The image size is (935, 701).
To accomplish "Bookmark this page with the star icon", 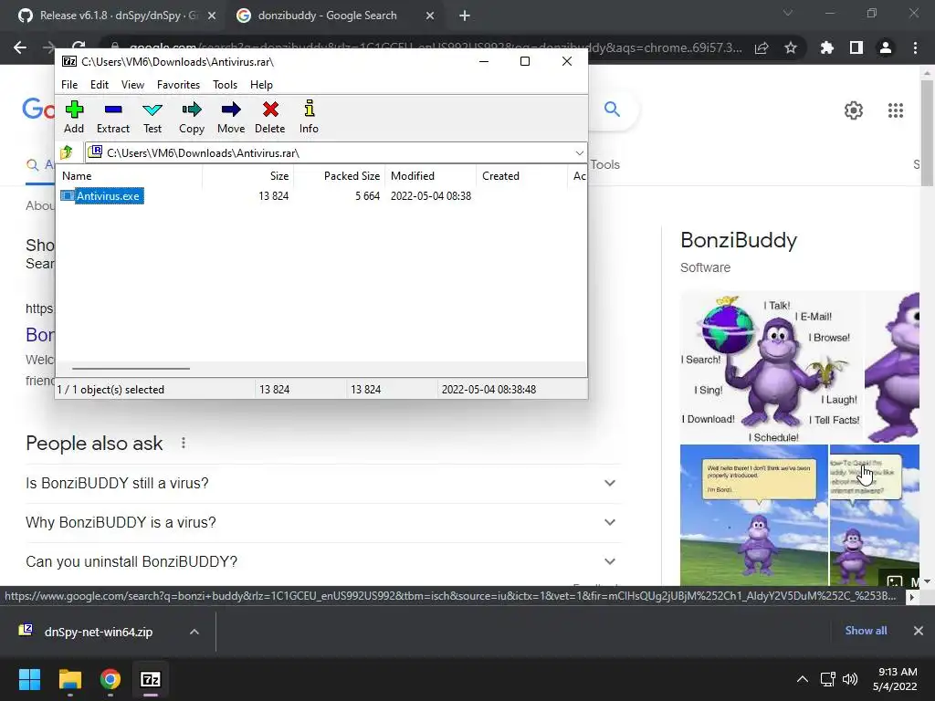I will pos(791,47).
